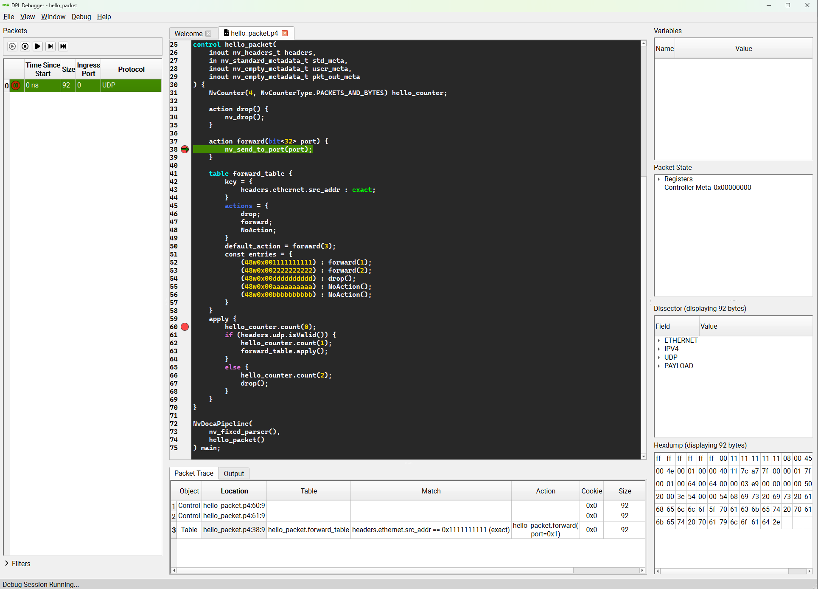Click the Packet Trace horizontal scrollbar
This screenshot has width=818, height=589.
[375, 570]
